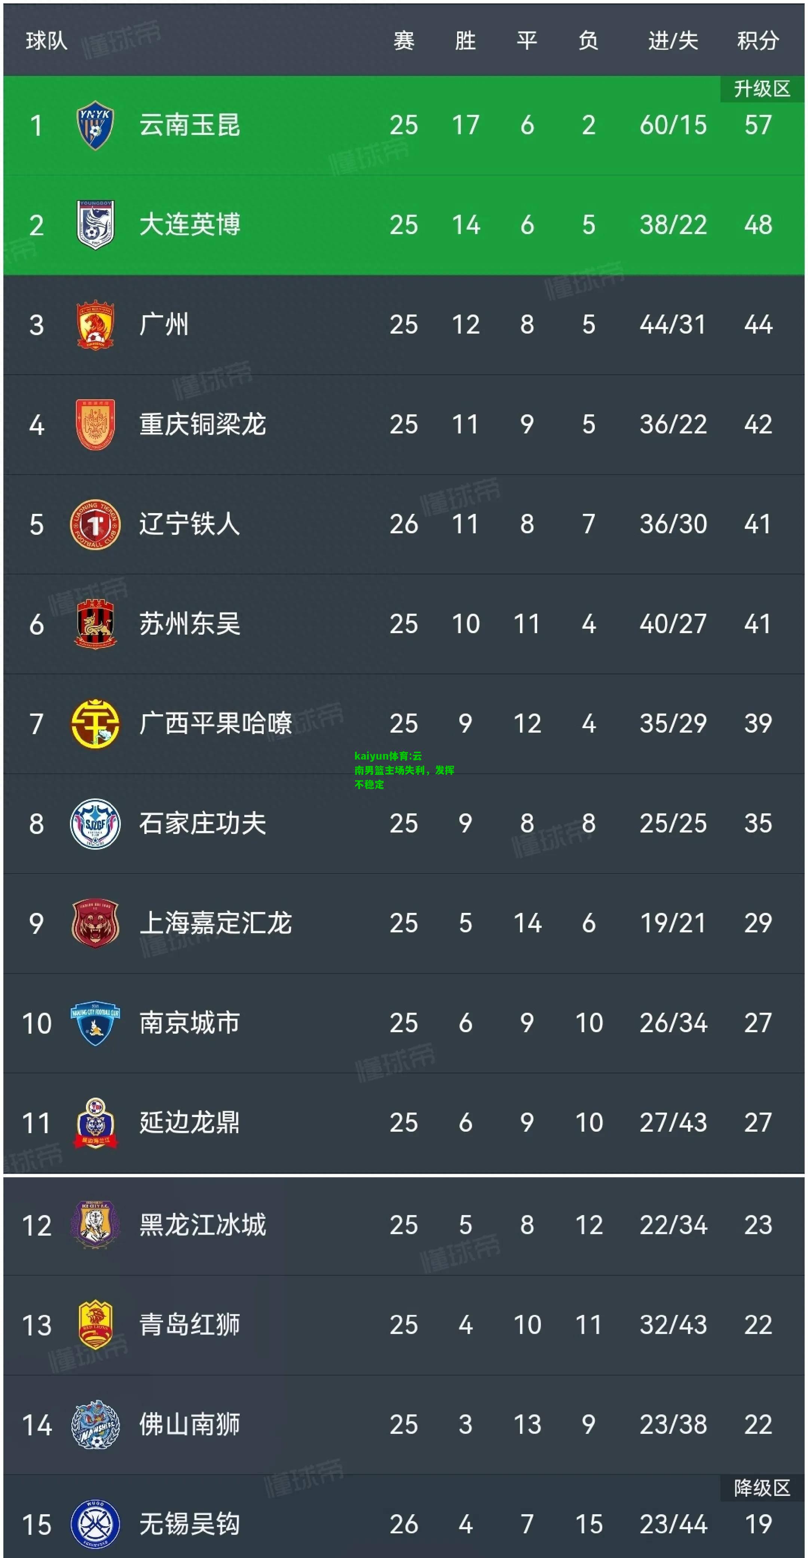The image size is (808, 1558).
Task: Click the 重庆铜梁龙 red crest
Action: pos(95,424)
